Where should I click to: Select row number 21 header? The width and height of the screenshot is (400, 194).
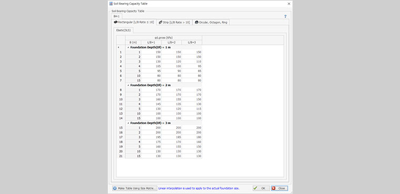(121, 156)
